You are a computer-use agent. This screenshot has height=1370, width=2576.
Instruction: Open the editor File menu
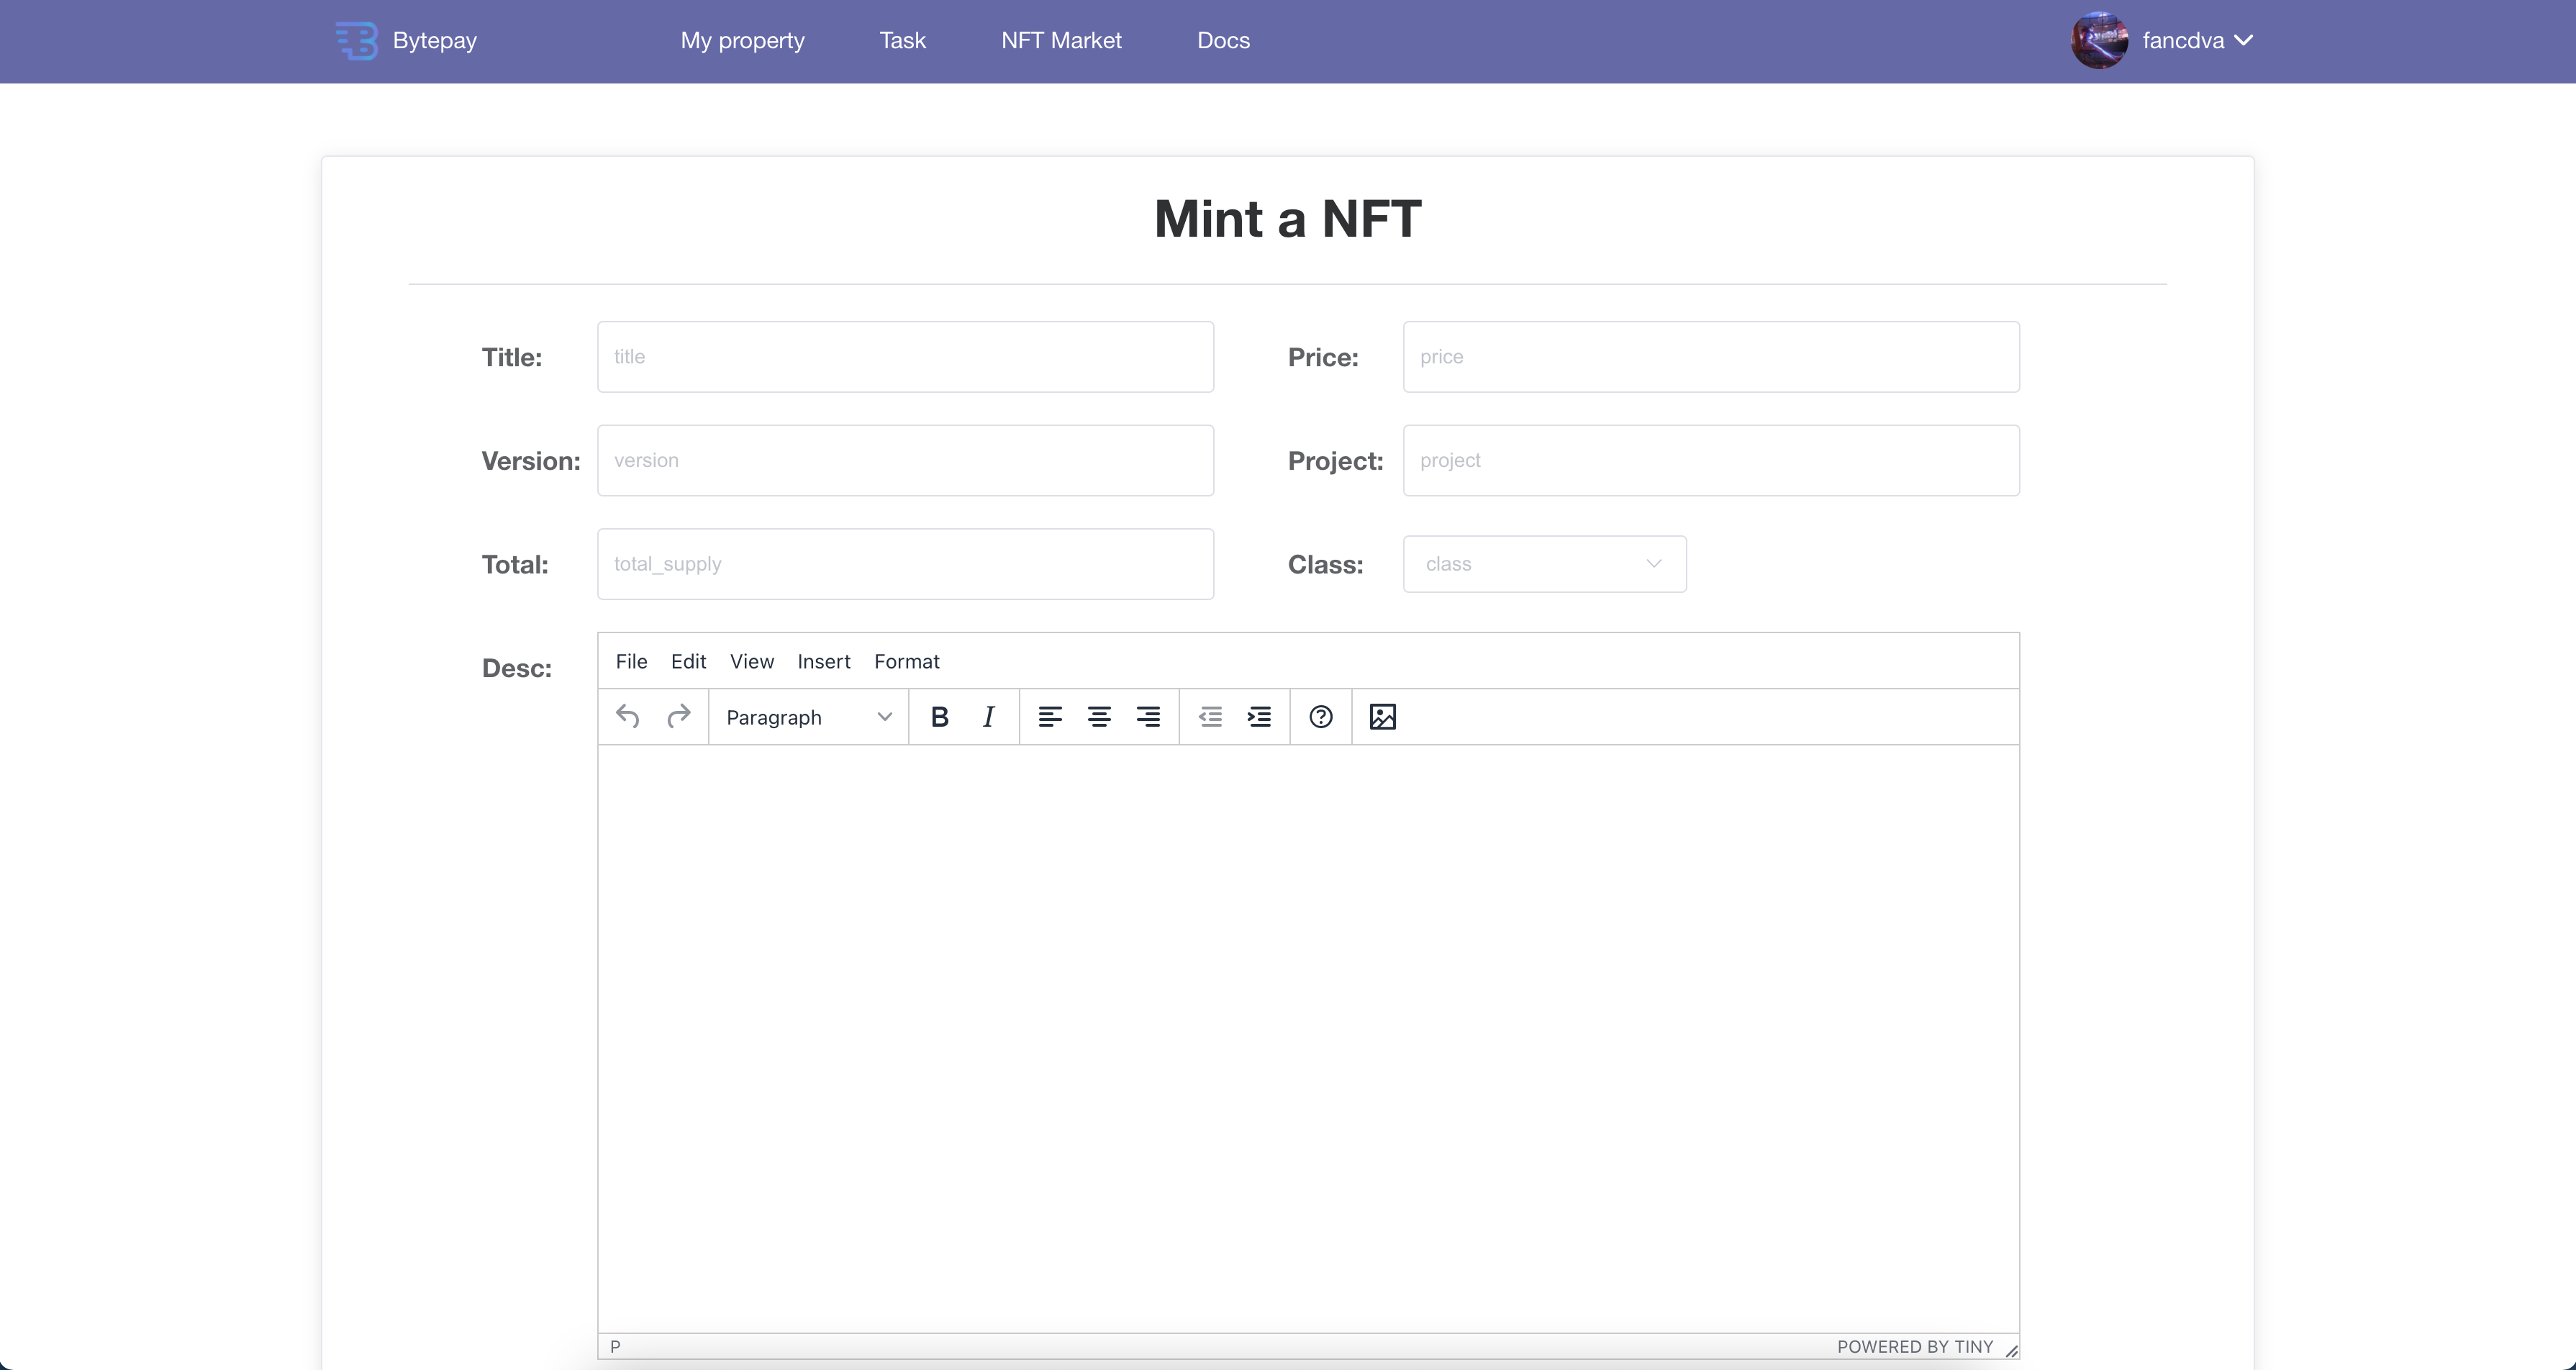631,661
